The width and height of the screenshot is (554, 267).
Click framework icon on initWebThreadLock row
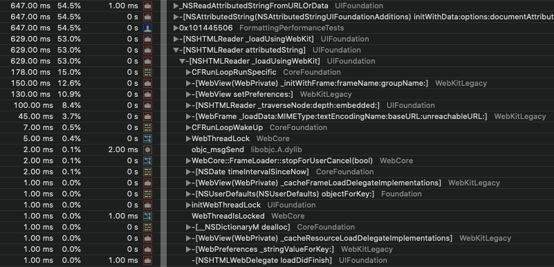click(x=148, y=205)
